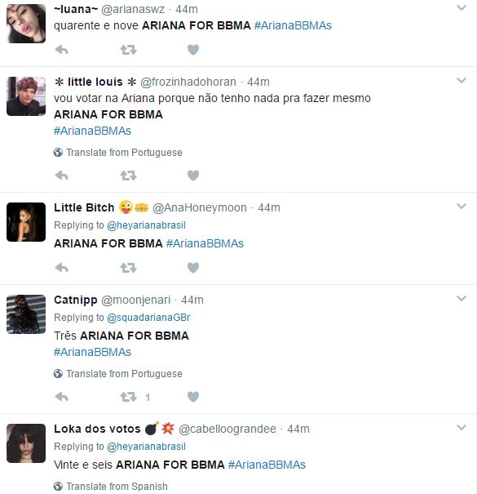
Task: Open #ArianaBBMAs hashtag in ~luana~ tweet
Action: coord(293,25)
